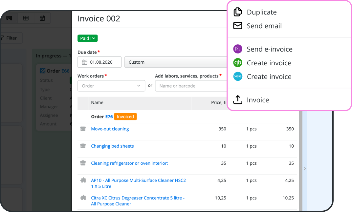Select the Send e-invoice menu entry
352x212 pixels.
tap(270, 49)
